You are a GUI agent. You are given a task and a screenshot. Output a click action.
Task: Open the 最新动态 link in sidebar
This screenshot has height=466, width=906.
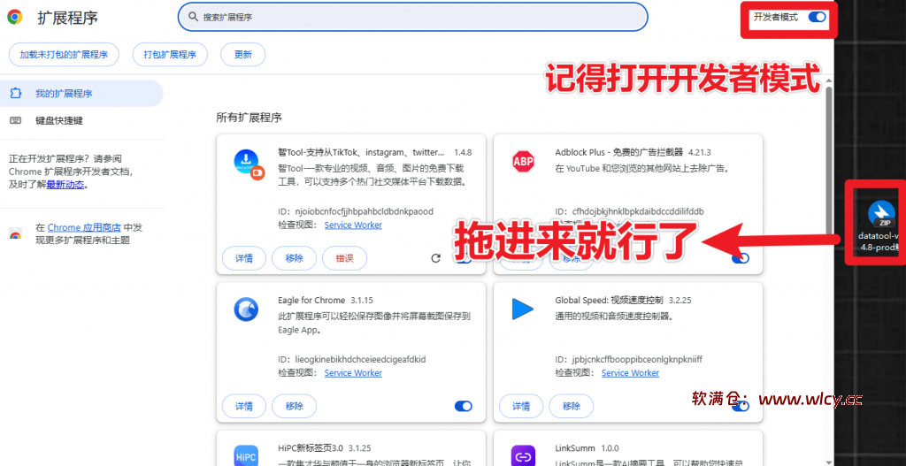(x=65, y=185)
